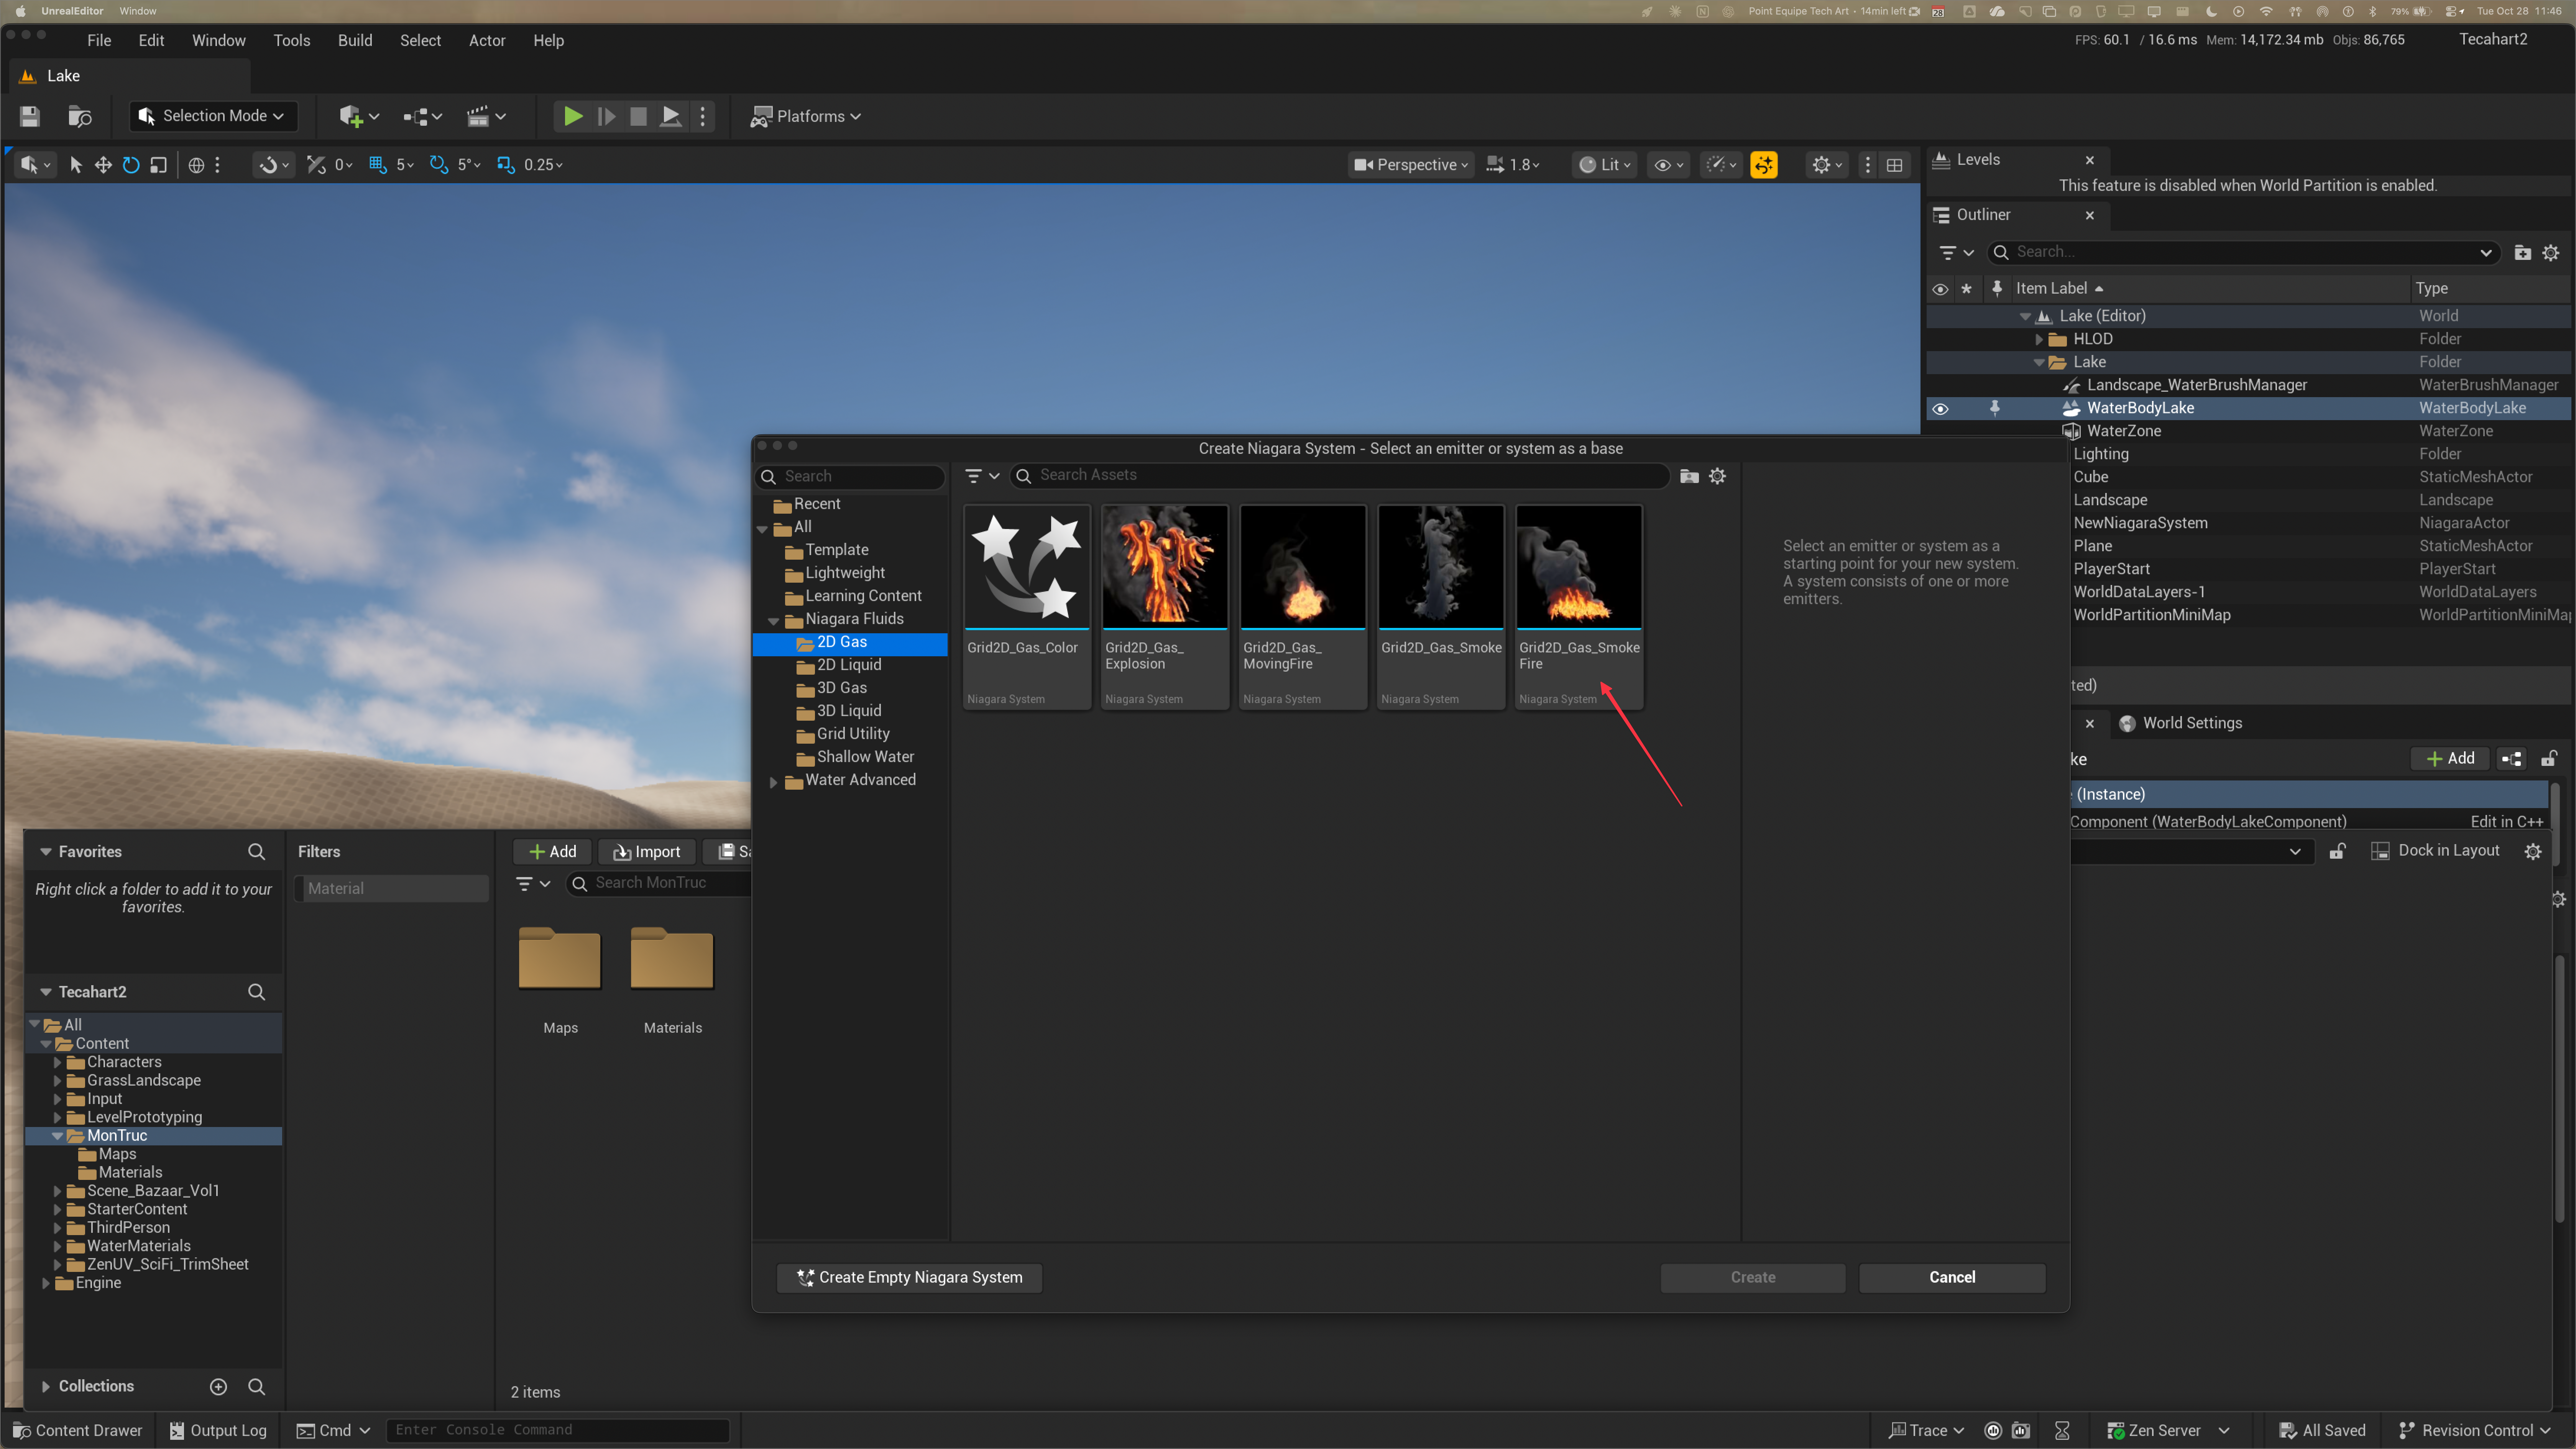Screen dimensions: 2576x1449
Task: Save the current level with the floppy disk icon
Action: 30,116
